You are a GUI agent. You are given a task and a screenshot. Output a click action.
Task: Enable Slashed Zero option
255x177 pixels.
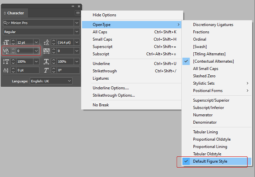(x=204, y=76)
